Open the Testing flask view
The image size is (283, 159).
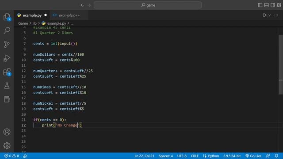(x=7, y=86)
